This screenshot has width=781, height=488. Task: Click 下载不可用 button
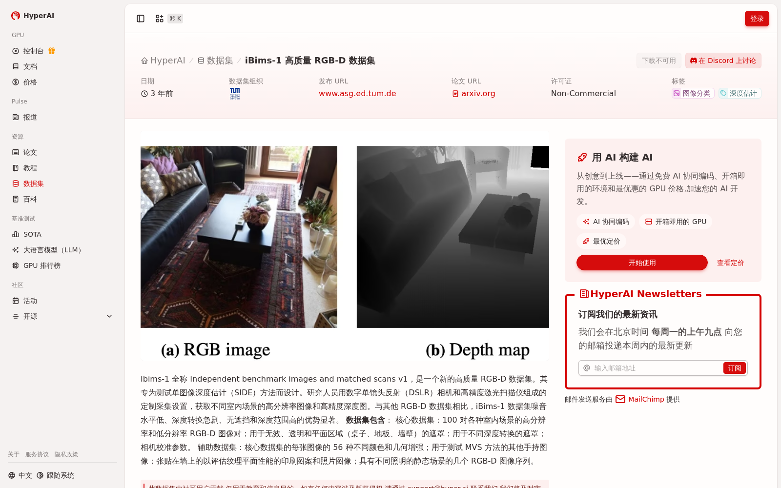coord(658,61)
